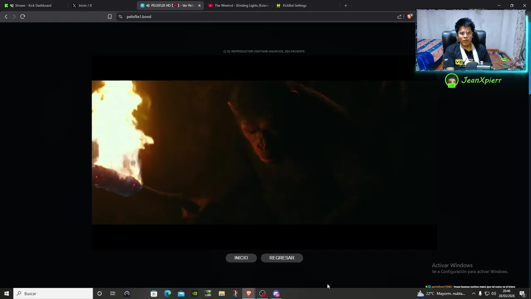The height and width of the screenshot is (299, 531).
Task: Open the notification center icon
Action: click(523, 294)
